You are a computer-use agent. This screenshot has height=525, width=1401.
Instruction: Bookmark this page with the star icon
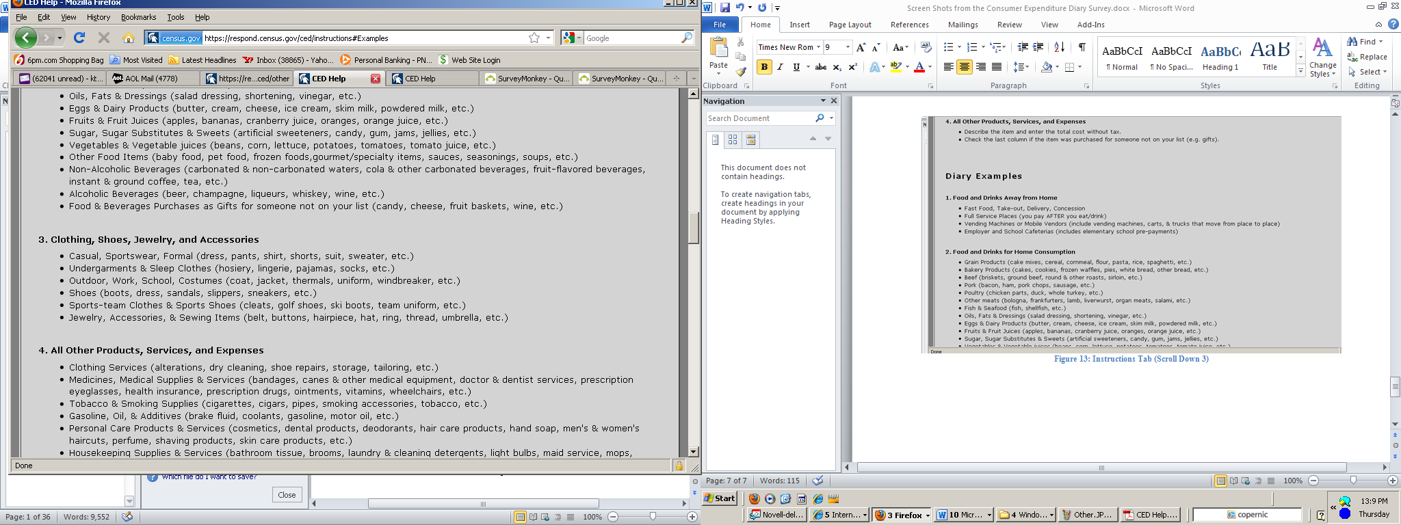[x=534, y=38]
